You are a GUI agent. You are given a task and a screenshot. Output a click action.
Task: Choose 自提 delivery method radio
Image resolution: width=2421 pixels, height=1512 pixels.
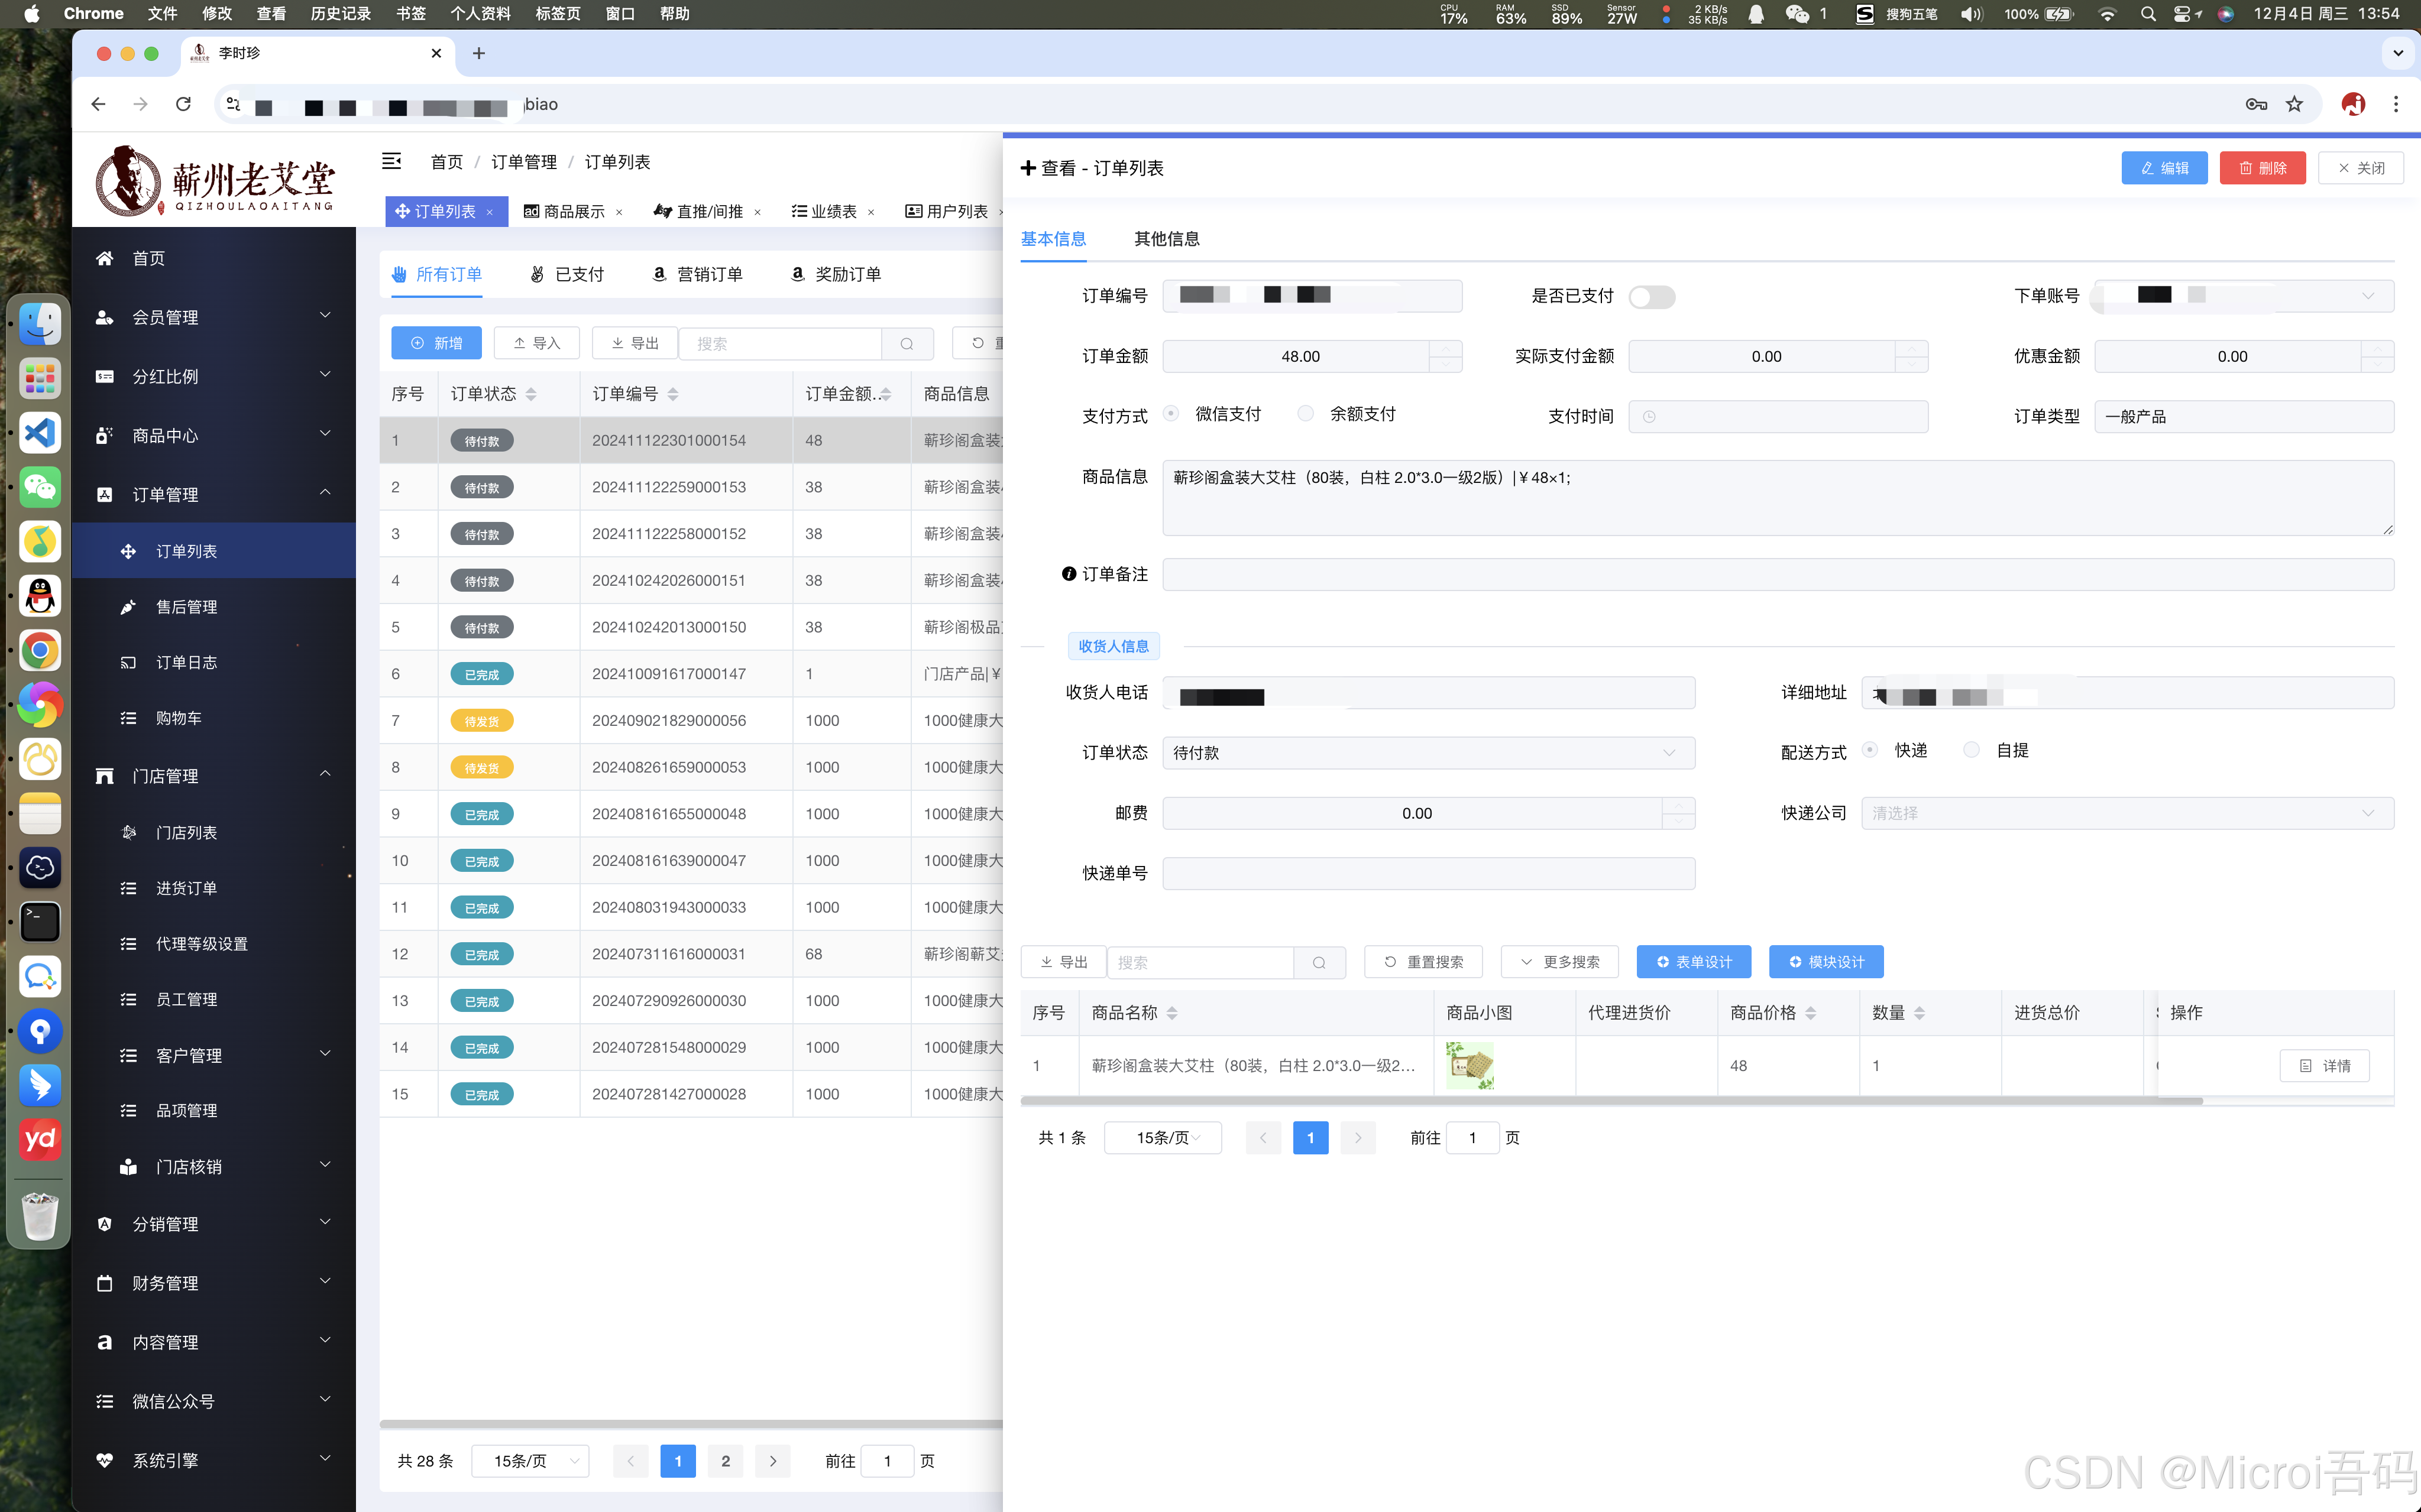click(1971, 750)
